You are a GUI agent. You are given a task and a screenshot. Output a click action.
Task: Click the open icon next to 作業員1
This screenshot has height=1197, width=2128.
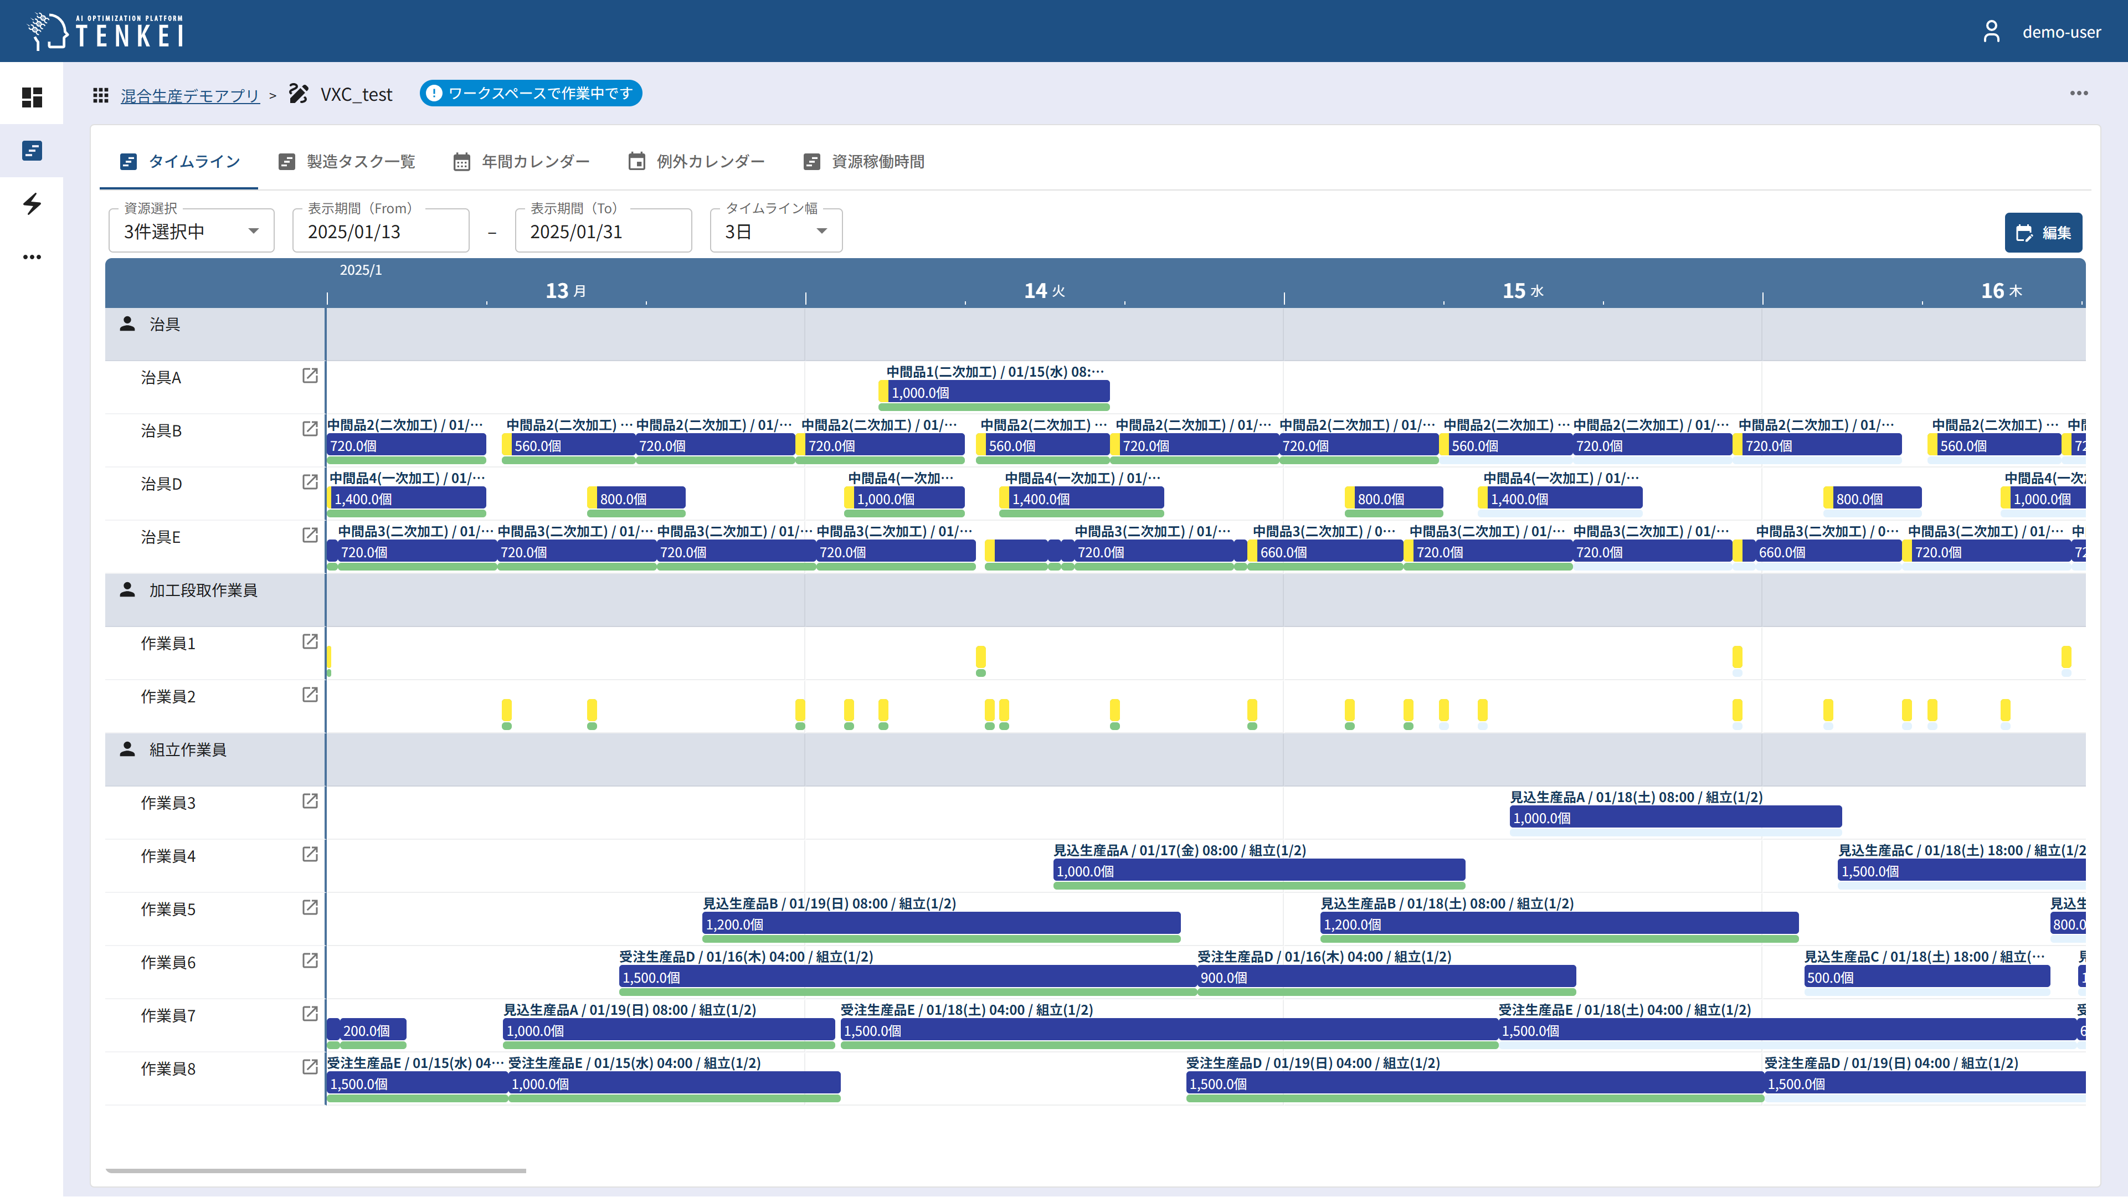(x=310, y=642)
